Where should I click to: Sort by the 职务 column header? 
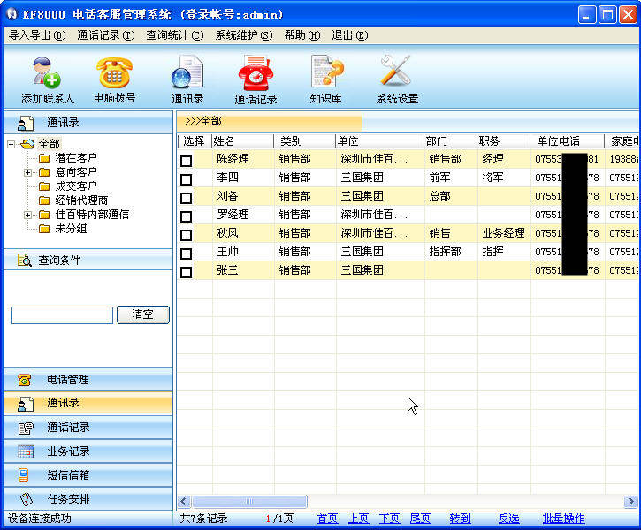(504, 141)
